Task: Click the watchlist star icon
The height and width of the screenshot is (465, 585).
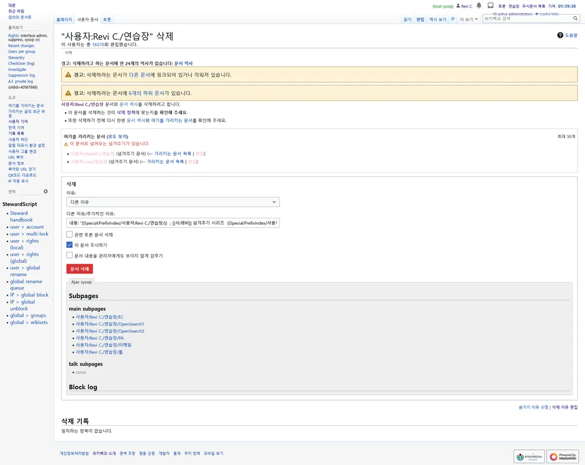Action: pos(453,19)
